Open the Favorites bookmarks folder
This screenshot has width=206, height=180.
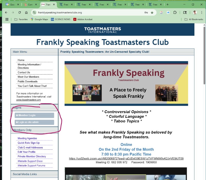21,20
